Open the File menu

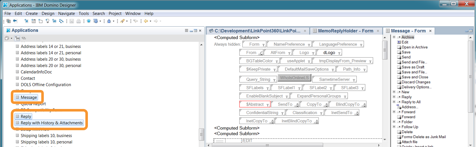point(8,14)
